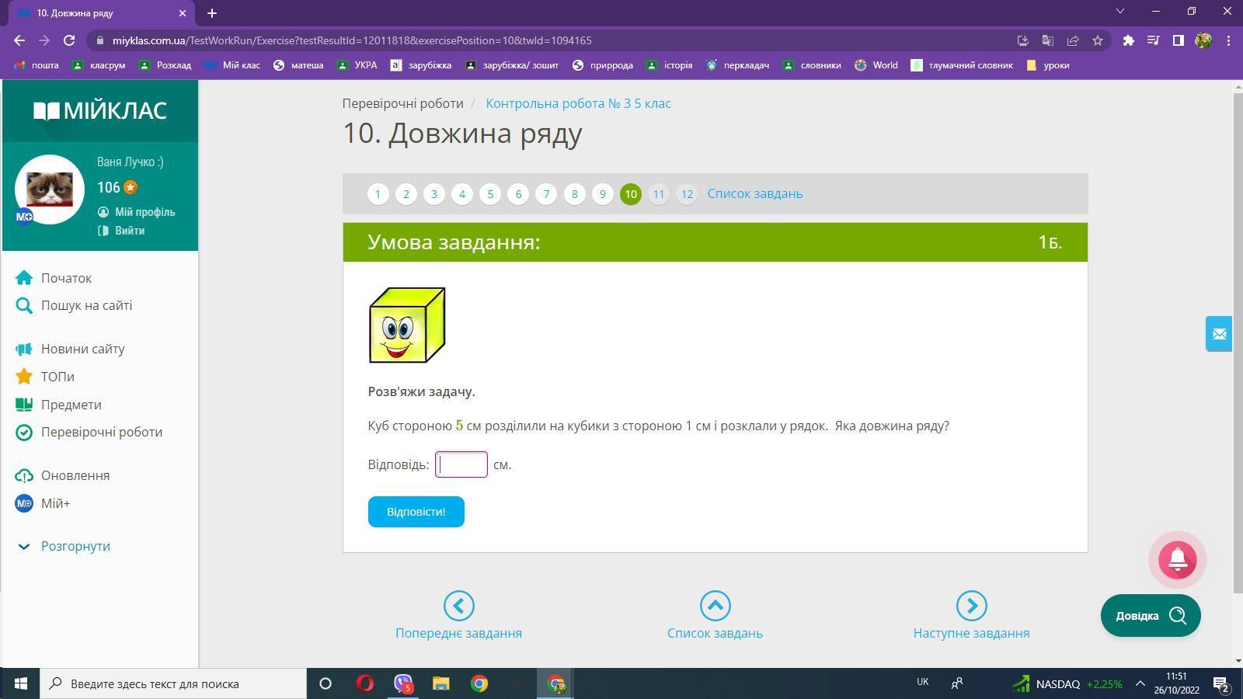Open класрум bookmark
Screen dimensions: 1243x699
click(x=98, y=65)
